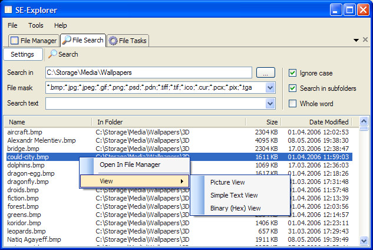Click the scrollbar down arrow

pos(364,241)
